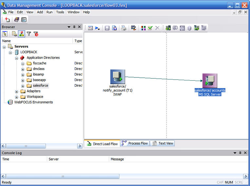
Task: Click the Server column header in Console Log
Action: coord(78,159)
